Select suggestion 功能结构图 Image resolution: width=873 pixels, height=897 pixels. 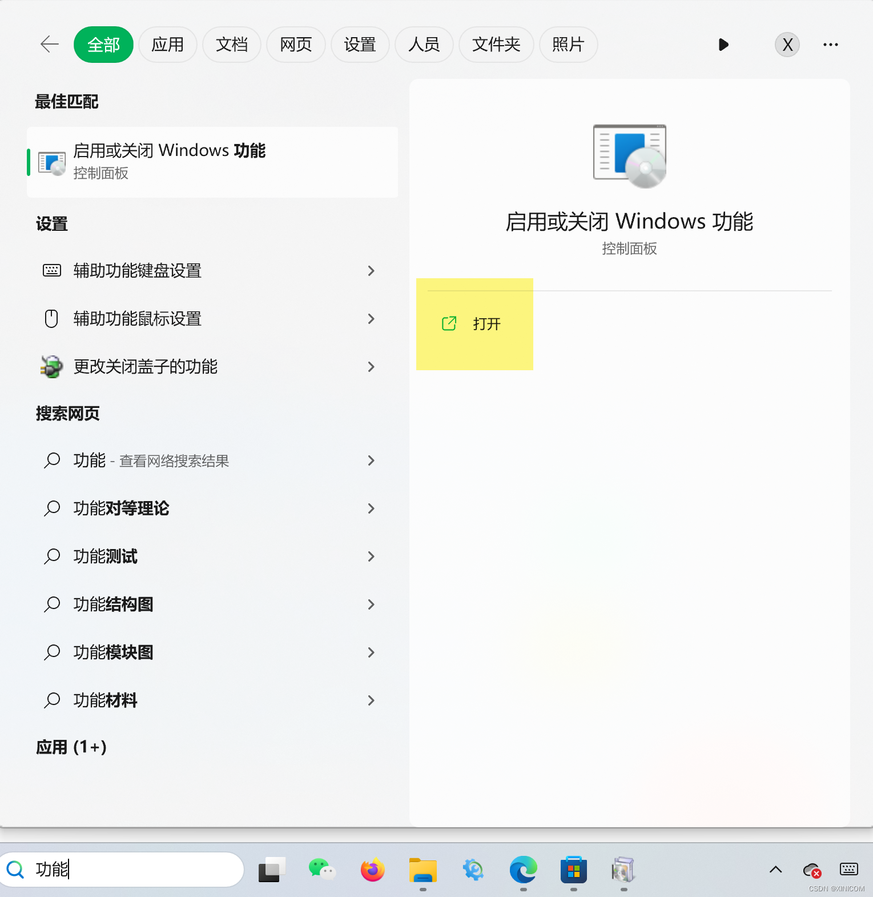click(x=212, y=604)
